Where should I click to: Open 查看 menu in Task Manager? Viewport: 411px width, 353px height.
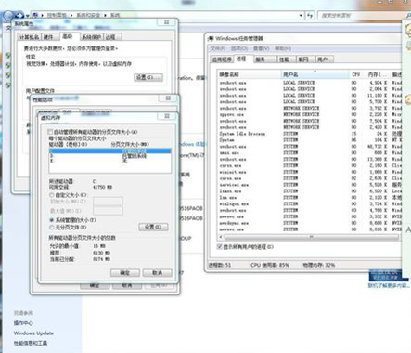pyautogui.click(x=262, y=48)
